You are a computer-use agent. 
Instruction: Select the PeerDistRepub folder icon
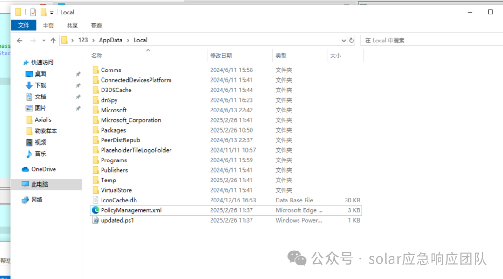[x=95, y=140]
